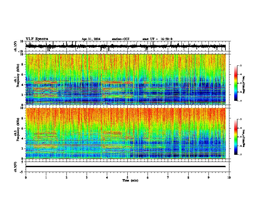Viewport: 258px width, 199px height.
Task: Click the ch.1 waveform trace panel
Action: coord(128,46)
